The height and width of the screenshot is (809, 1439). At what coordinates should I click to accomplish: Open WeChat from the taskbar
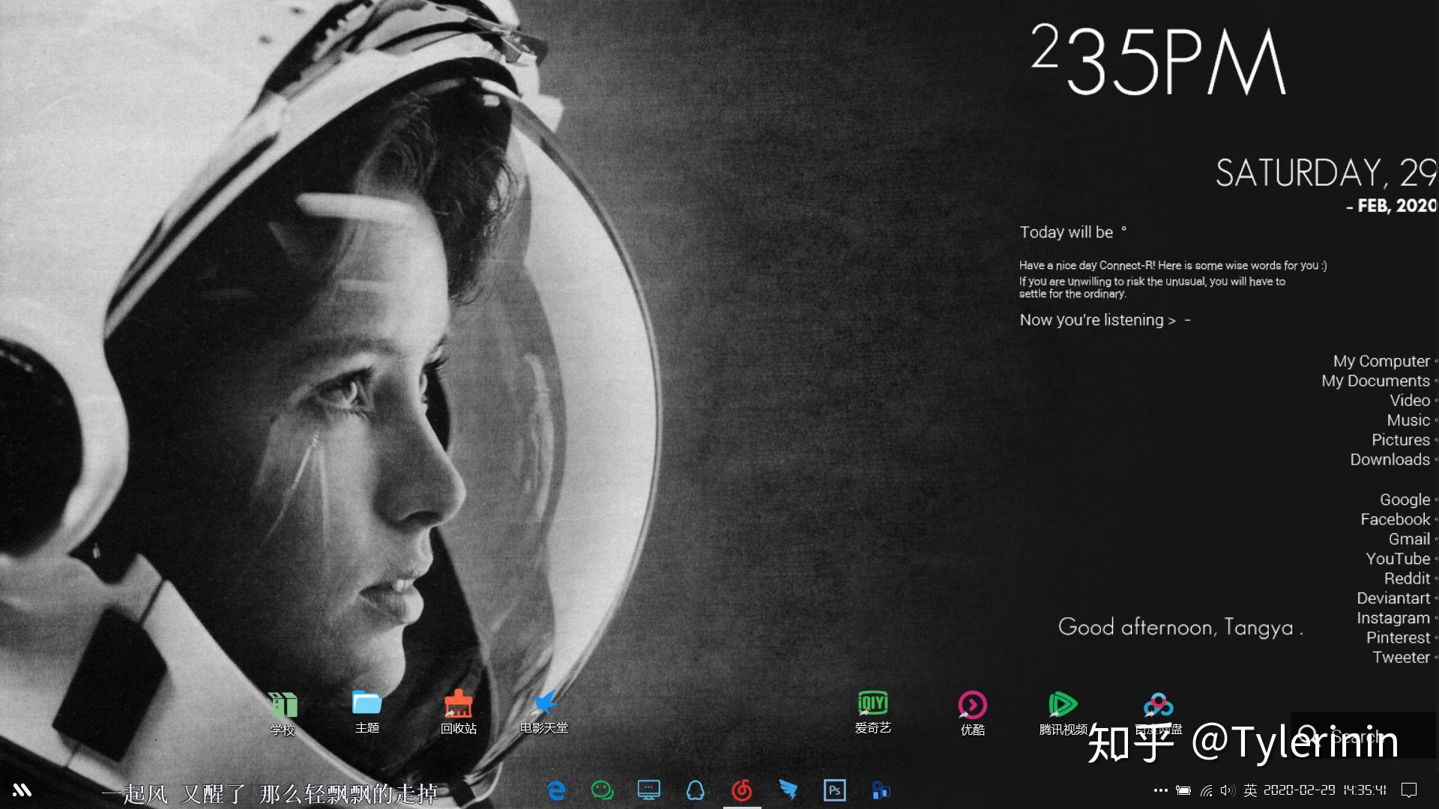602,790
